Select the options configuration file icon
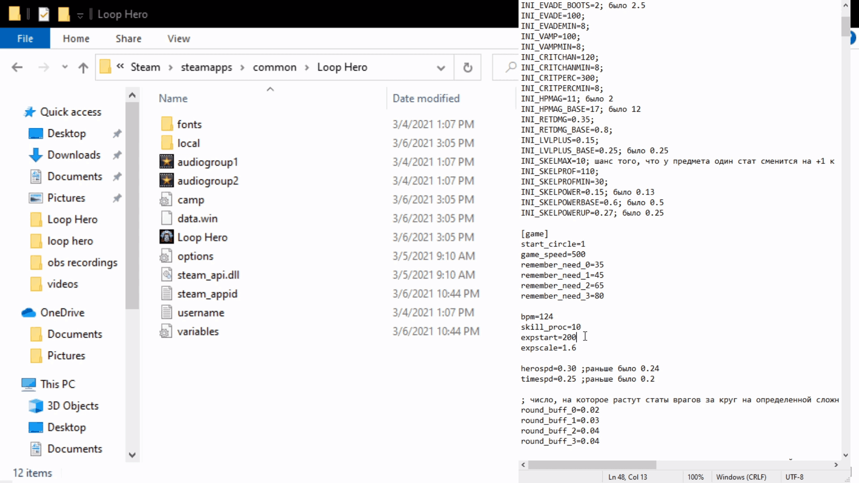 [x=166, y=256]
